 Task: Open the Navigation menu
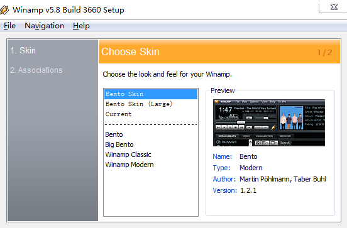(x=44, y=26)
